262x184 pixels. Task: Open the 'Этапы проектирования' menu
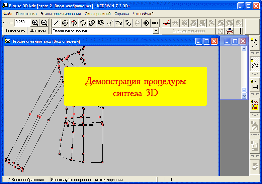coord(61,14)
